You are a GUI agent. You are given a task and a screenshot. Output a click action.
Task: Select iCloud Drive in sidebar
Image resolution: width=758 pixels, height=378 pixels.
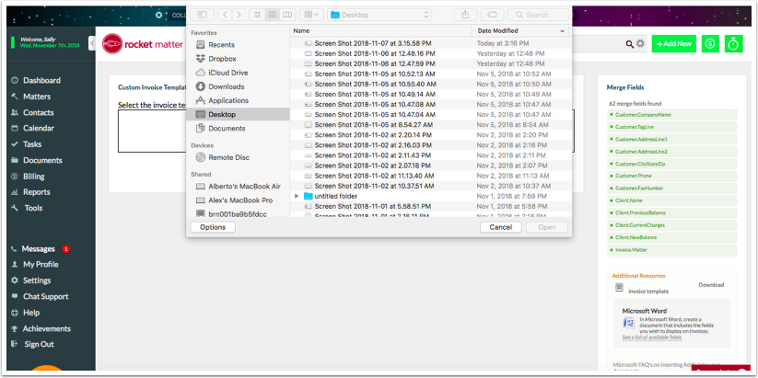coord(228,73)
